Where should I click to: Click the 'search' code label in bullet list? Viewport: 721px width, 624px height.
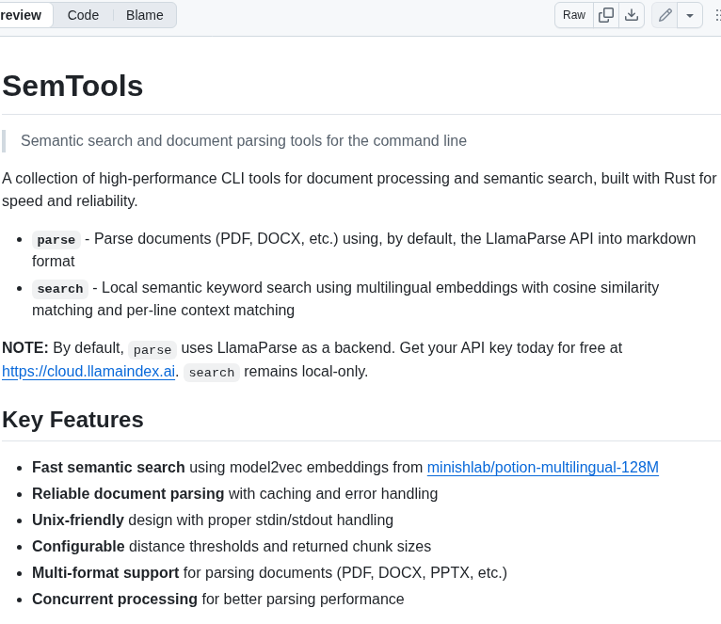60,289
